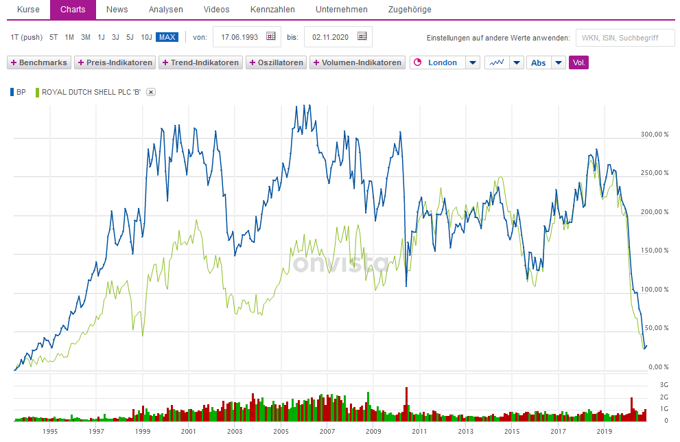Click the London exchange clock icon

(x=418, y=62)
